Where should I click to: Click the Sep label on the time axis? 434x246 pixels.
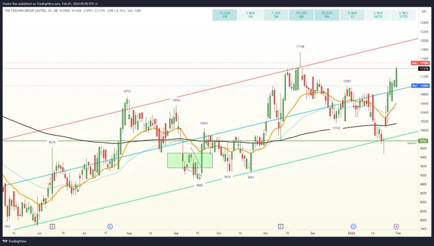pyautogui.click(x=176, y=233)
